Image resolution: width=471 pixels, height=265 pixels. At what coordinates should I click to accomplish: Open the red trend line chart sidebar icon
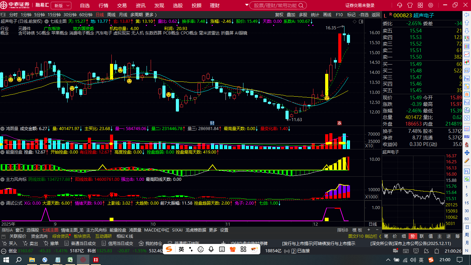(467, 55)
